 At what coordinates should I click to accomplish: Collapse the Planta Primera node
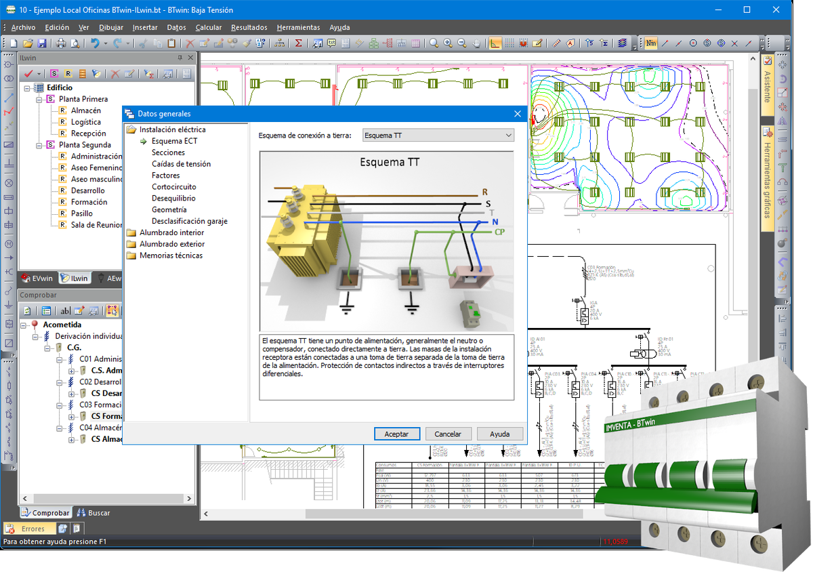38,99
